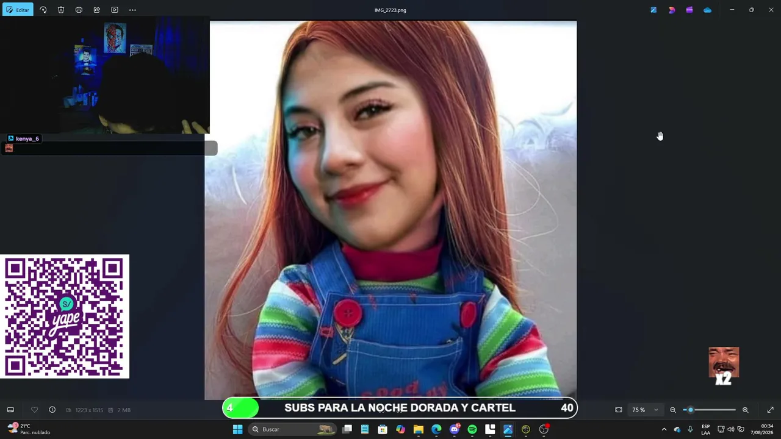This screenshot has width=781, height=439.
Task: Click the zoom slider handle
Action: coord(690,410)
